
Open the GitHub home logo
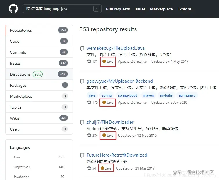tap(13, 9)
